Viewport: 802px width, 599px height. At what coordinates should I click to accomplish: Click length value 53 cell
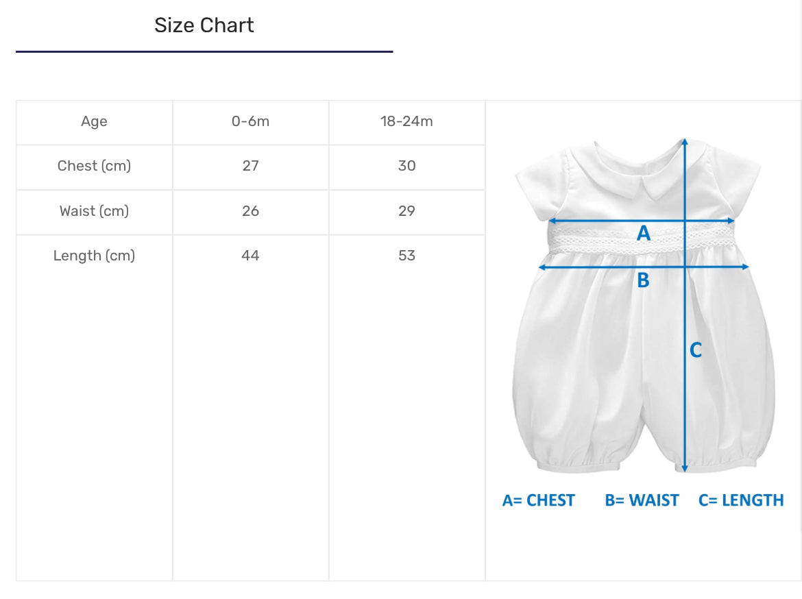[406, 256]
